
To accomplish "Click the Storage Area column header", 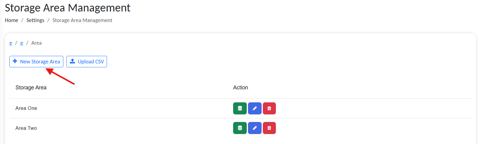I will tap(31, 88).
